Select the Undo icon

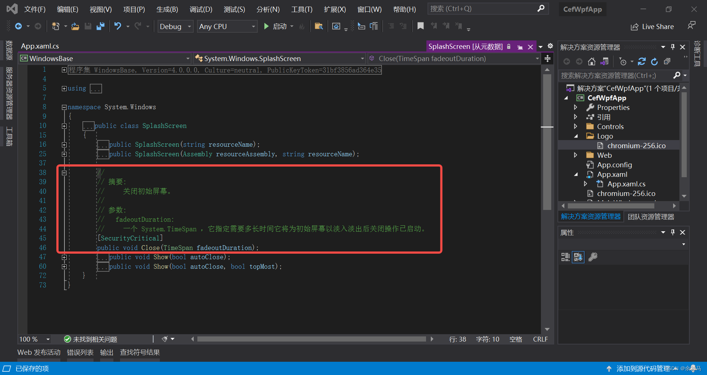[x=117, y=26]
